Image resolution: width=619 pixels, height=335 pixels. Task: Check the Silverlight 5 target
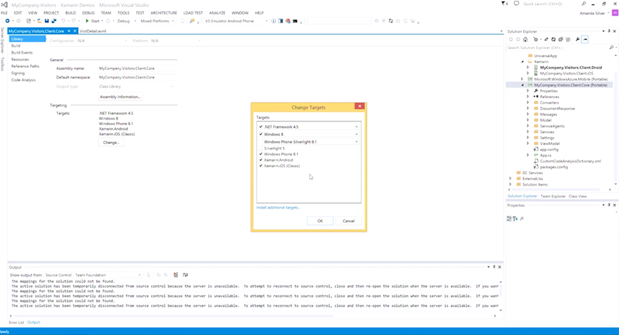261,148
